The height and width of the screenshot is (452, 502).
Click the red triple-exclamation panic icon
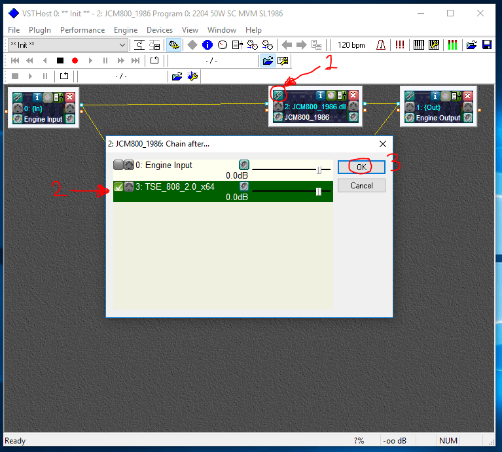click(399, 44)
